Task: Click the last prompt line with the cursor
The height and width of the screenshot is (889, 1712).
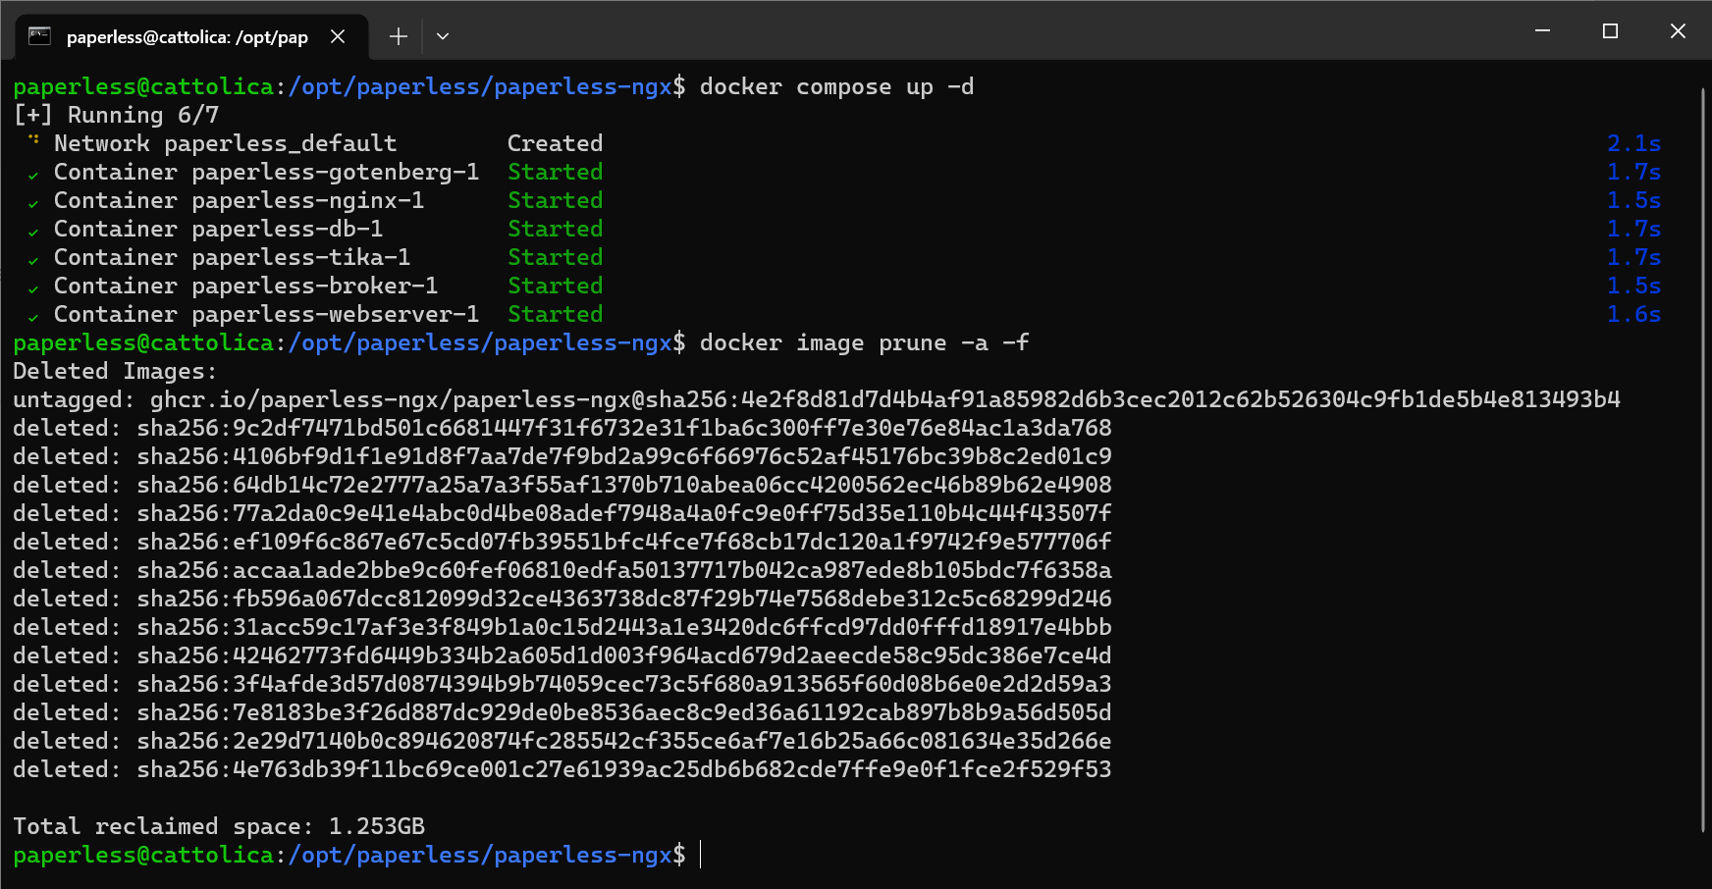Action: [357, 855]
